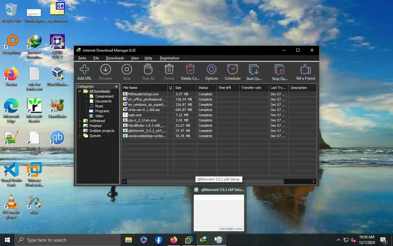
Task: Click the Internet Download Manager taskbar icon
Action: click(x=204, y=240)
